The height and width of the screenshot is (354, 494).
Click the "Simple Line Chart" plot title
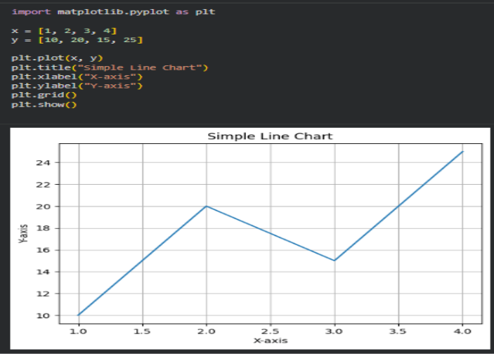tap(270, 136)
